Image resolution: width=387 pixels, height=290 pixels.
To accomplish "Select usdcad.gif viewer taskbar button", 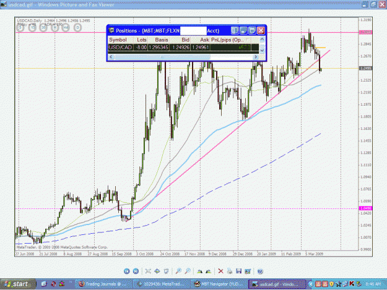I will (x=277, y=284).
